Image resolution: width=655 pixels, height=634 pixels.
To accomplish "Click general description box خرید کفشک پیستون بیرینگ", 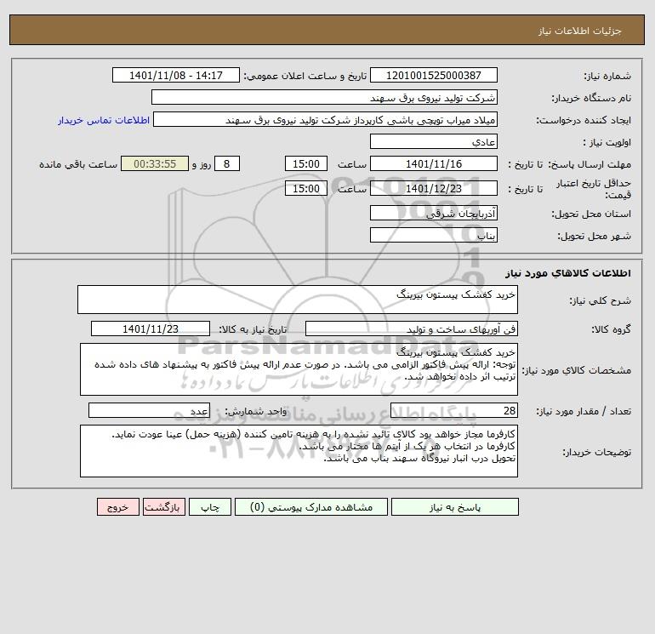I will (x=298, y=300).
